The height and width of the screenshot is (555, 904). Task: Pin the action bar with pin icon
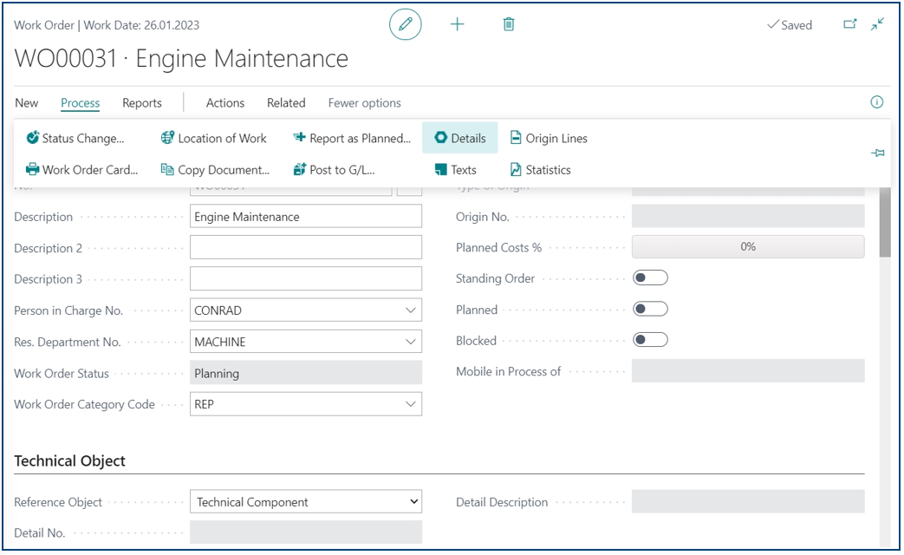tap(877, 153)
